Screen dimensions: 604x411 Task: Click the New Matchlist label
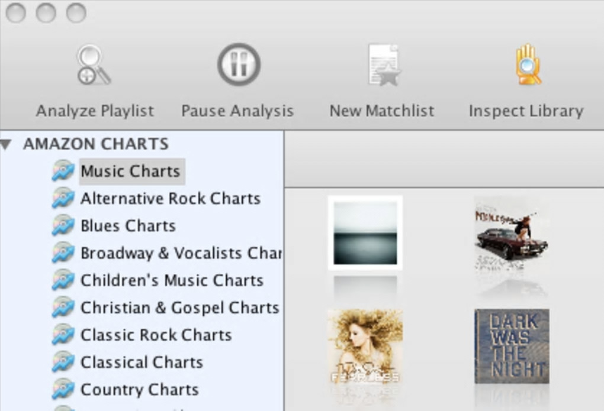click(382, 111)
